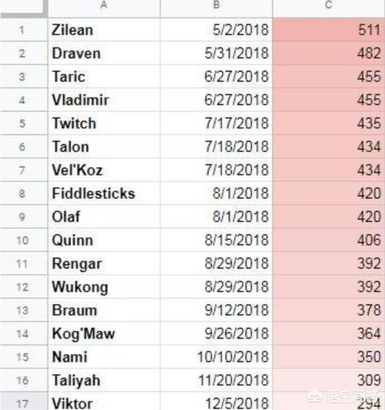Select the 10/10/2018 date cell

tap(216, 357)
